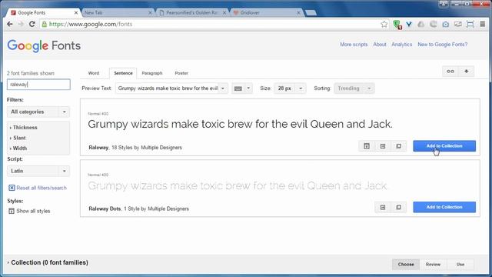Screen dimensions: 492x277
Task: Switch to the Paragraph preview tab
Action: tap(152, 73)
